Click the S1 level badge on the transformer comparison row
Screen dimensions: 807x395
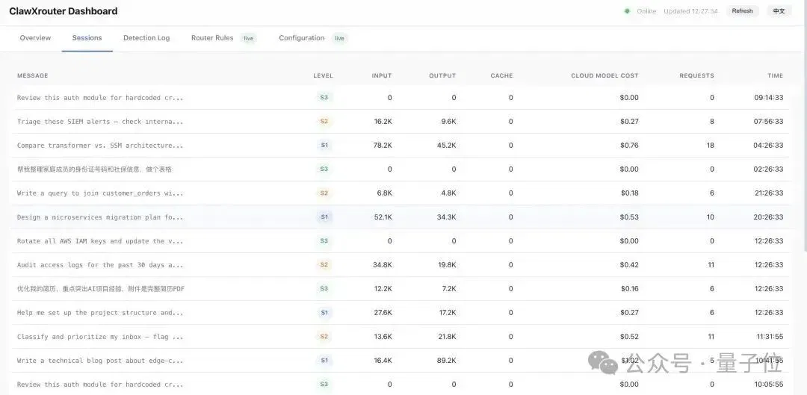point(324,146)
